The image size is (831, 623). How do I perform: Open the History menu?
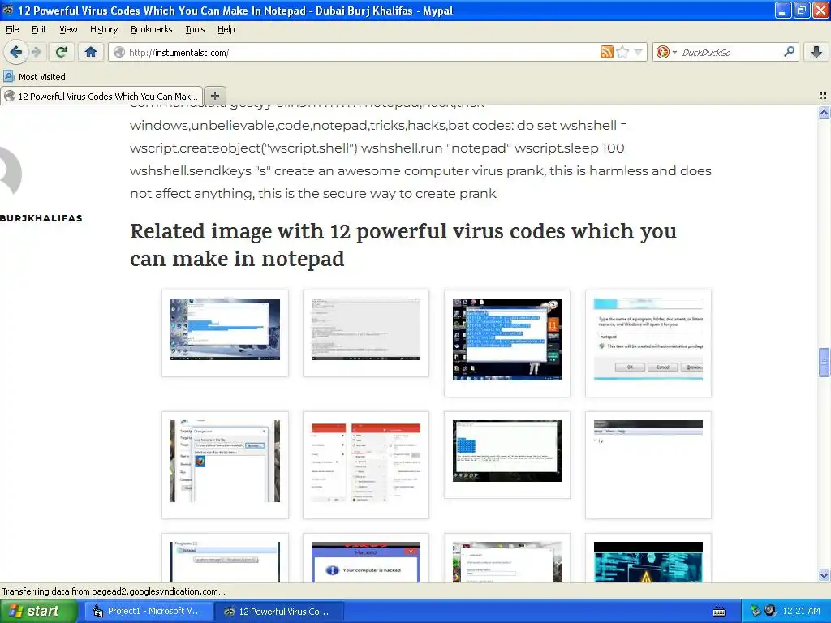pyautogui.click(x=103, y=29)
